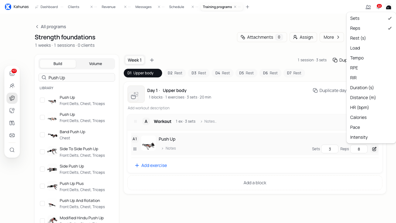396x223 pixels.
Task: Tick the Push Up And Rotation checkbox
Action: (x=42, y=203)
